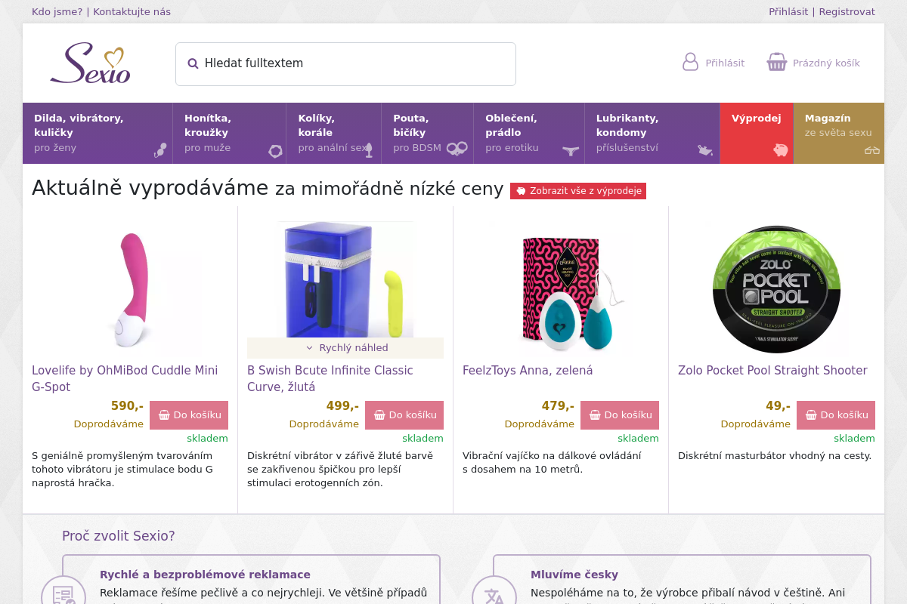Click the search magnifier icon

[193, 63]
